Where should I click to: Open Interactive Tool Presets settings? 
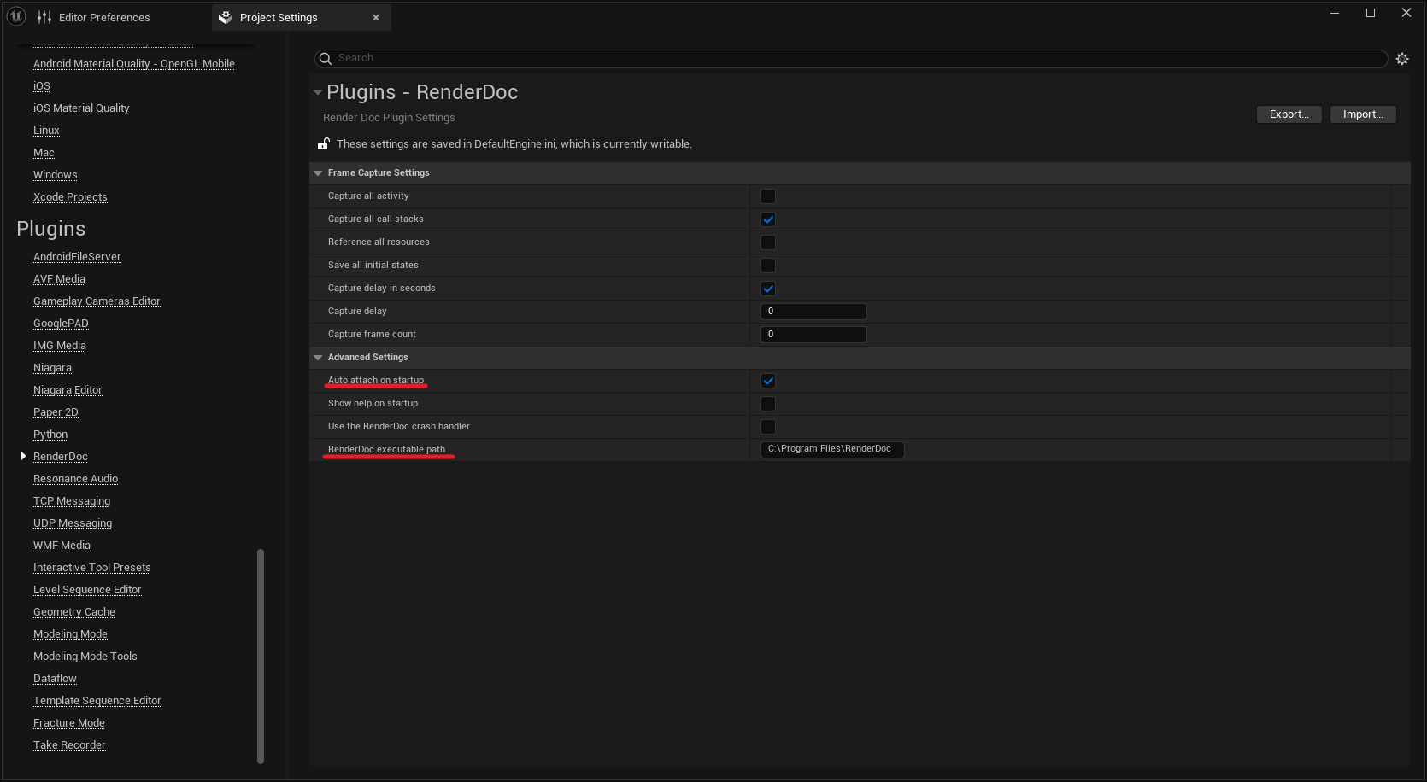pos(92,568)
